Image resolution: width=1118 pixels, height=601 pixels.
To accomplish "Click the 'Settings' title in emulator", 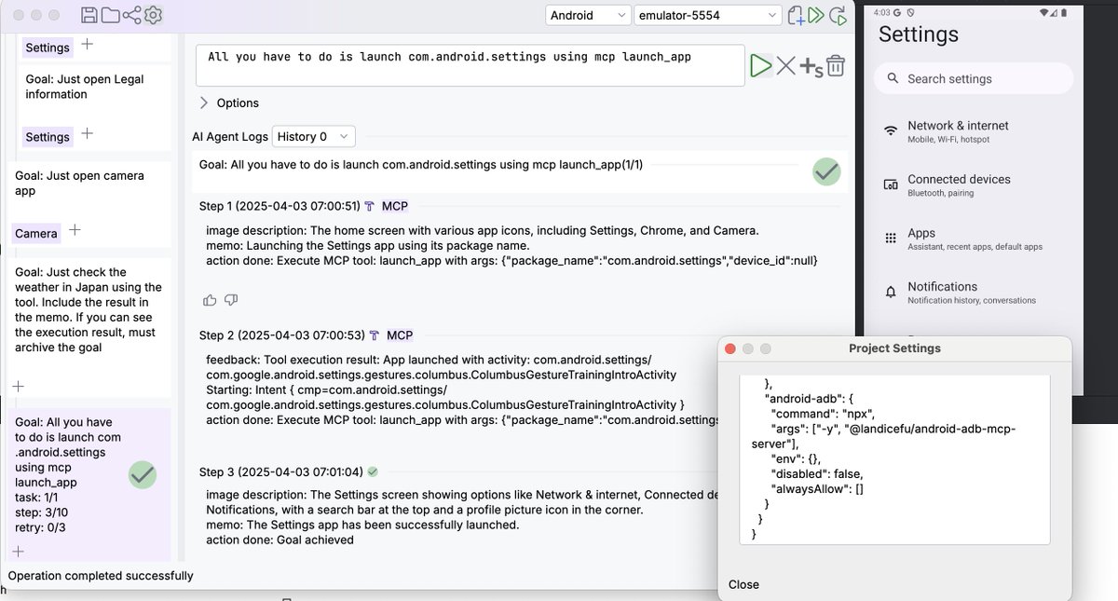I will (x=919, y=34).
